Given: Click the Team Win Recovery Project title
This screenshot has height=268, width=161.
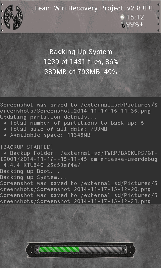Looking at the screenshot, I should click(93, 8).
